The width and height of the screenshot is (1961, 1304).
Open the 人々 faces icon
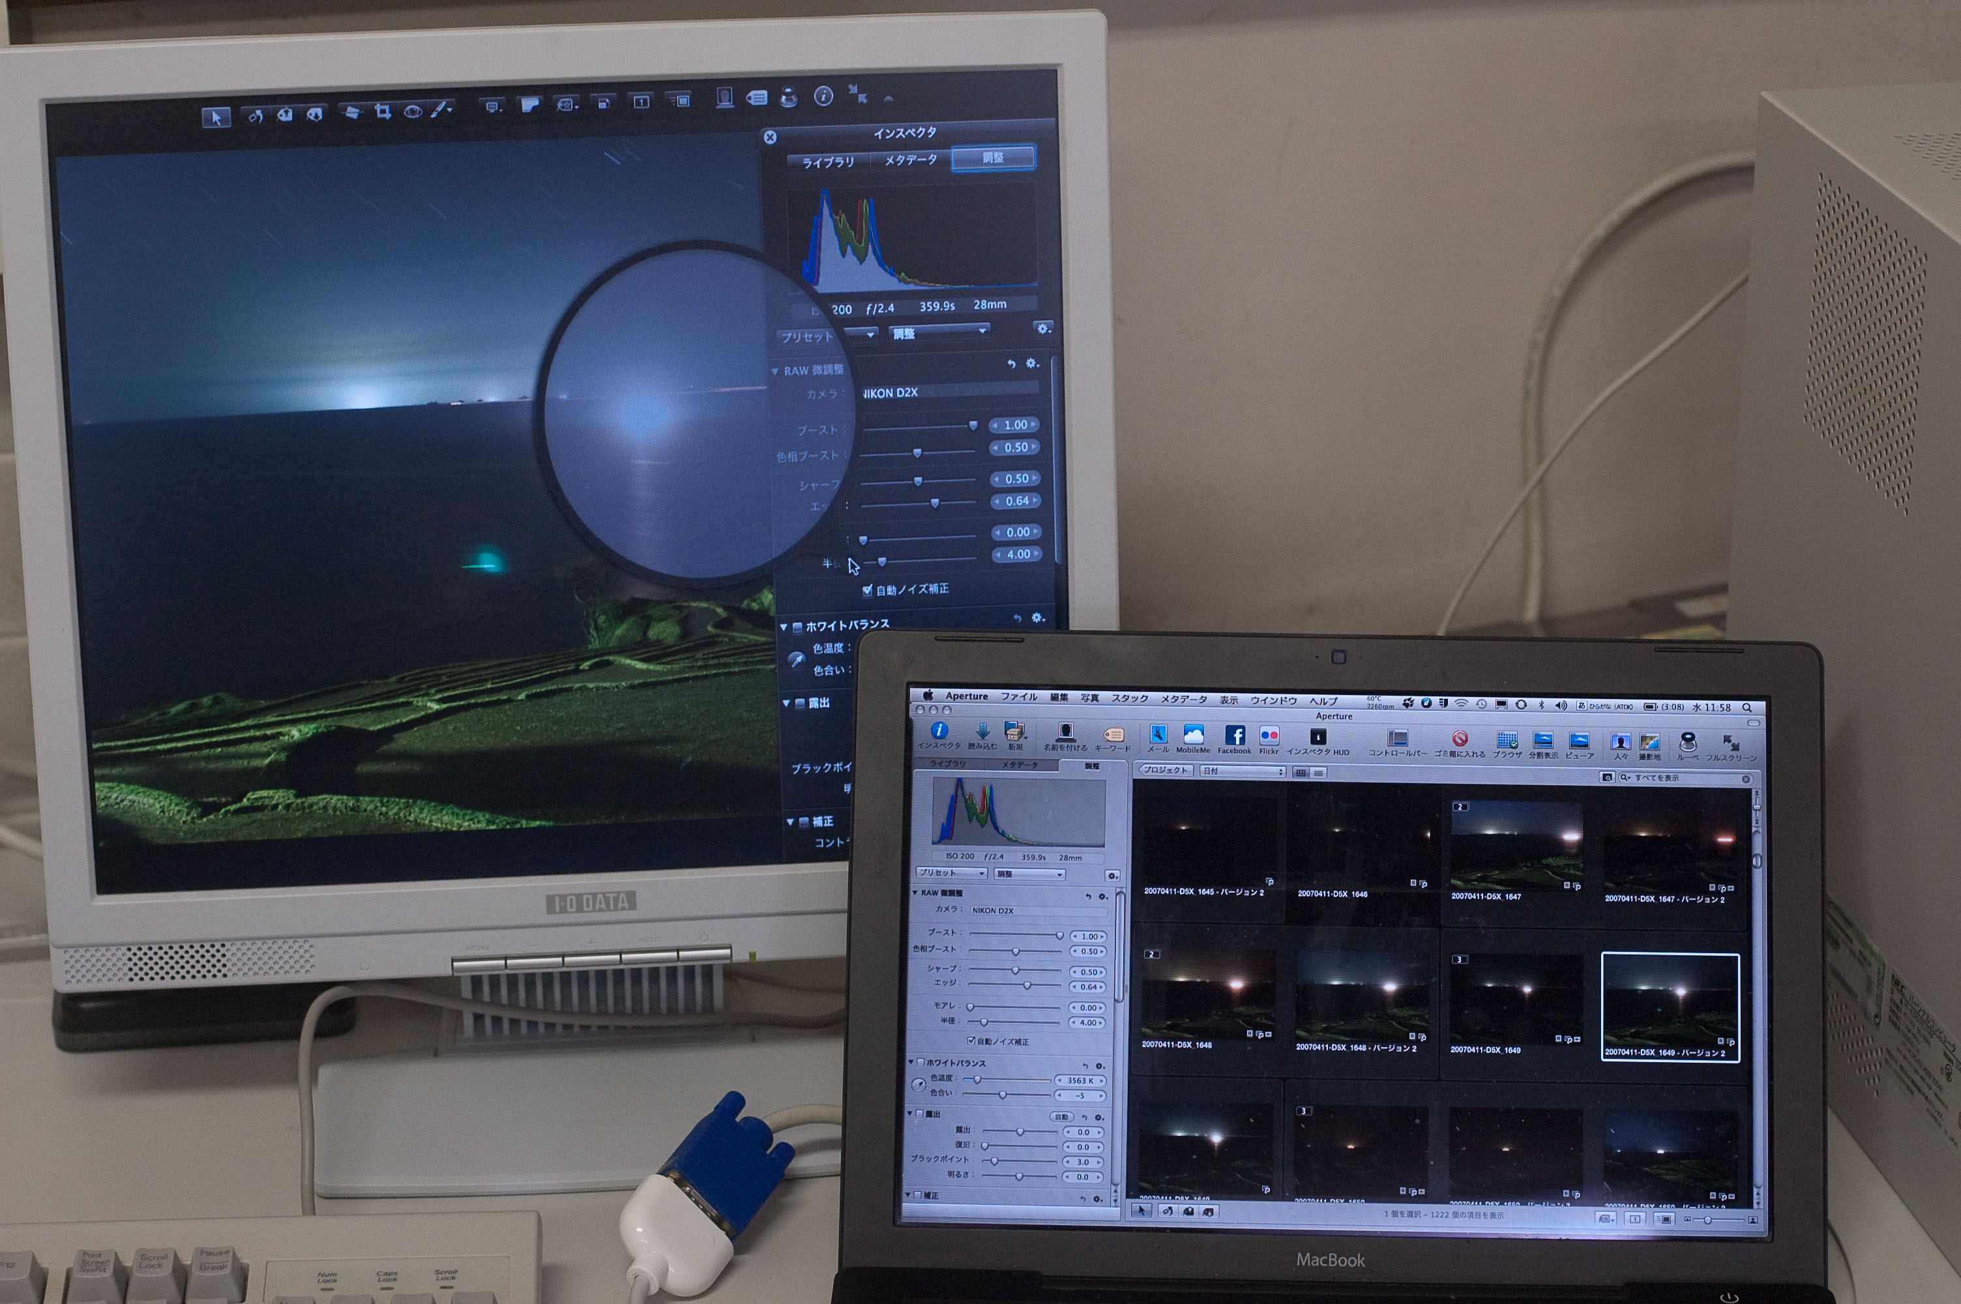pyautogui.click(x=1620, y=742)
